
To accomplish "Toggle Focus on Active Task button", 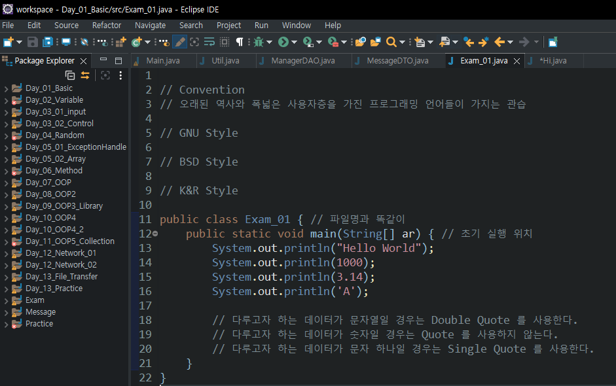I will [x=105, y=75].
